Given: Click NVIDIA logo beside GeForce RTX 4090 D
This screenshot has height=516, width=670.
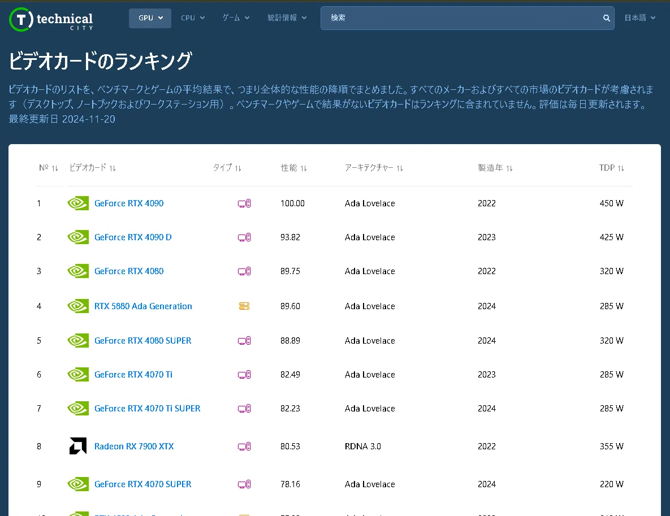Looking at the screenshot, I should point(78,237).
